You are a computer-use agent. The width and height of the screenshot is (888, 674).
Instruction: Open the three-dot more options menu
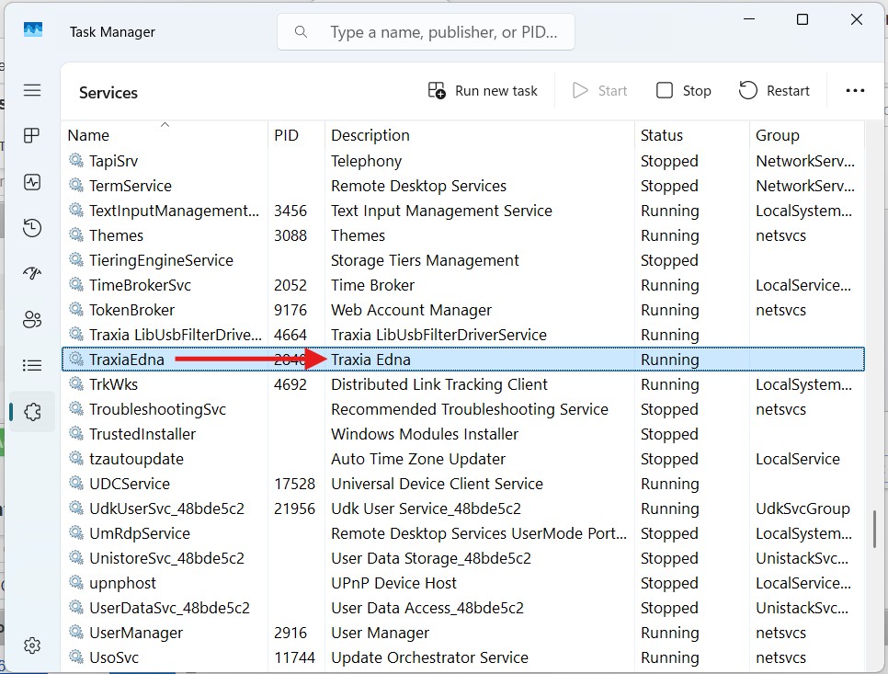tap(855, 90)
